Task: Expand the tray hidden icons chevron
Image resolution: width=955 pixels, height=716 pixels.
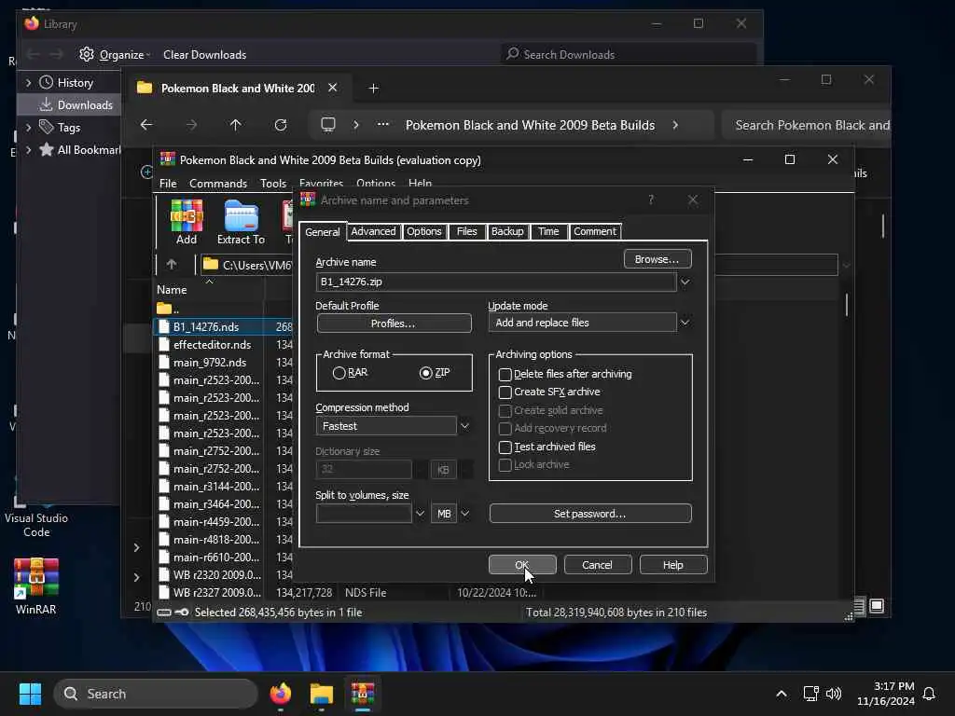Action: click(x=782, y=694)
